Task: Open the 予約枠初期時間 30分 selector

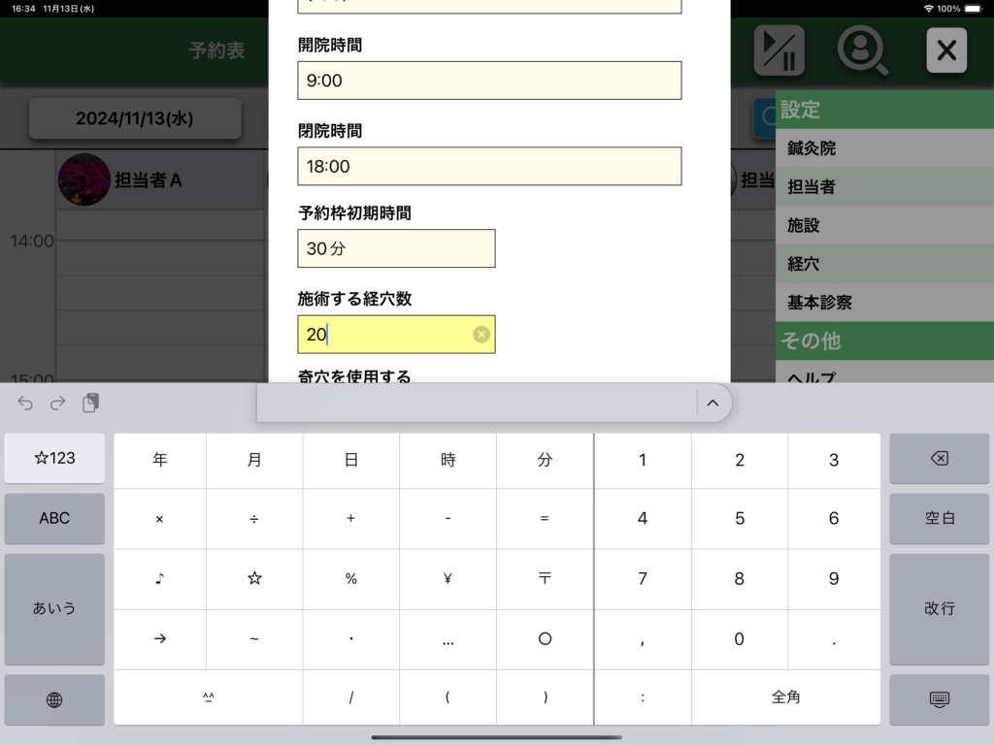Action: click(x=396, y=248)
